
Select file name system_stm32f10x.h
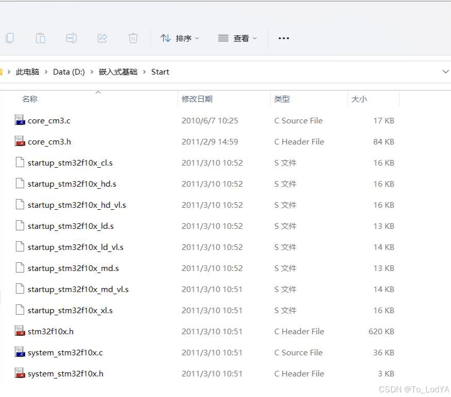(65, 374)
